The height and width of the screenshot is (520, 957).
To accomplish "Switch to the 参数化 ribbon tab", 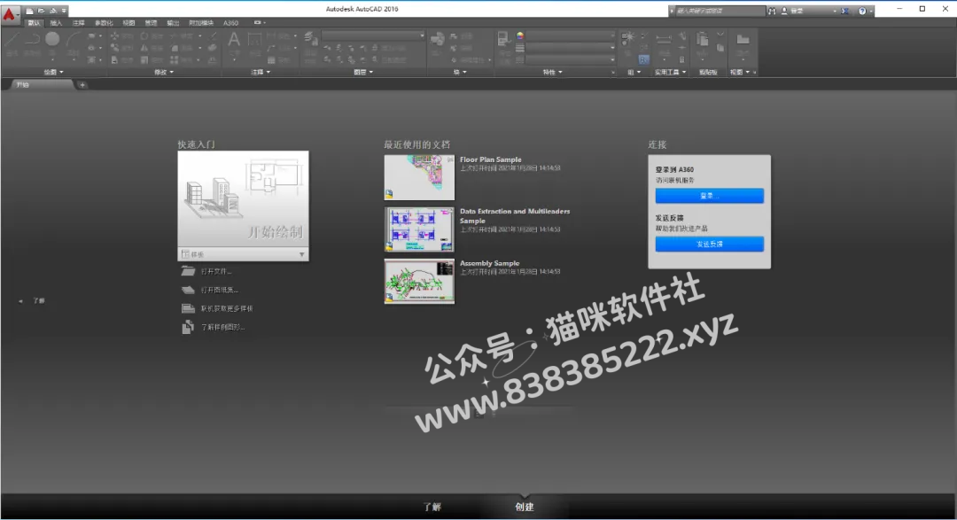I will tap(104, 22).
